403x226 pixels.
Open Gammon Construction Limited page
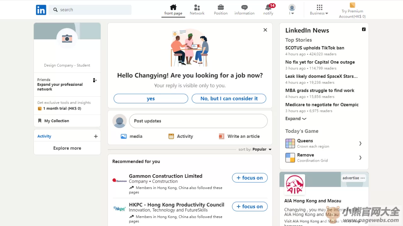(166, 176)
